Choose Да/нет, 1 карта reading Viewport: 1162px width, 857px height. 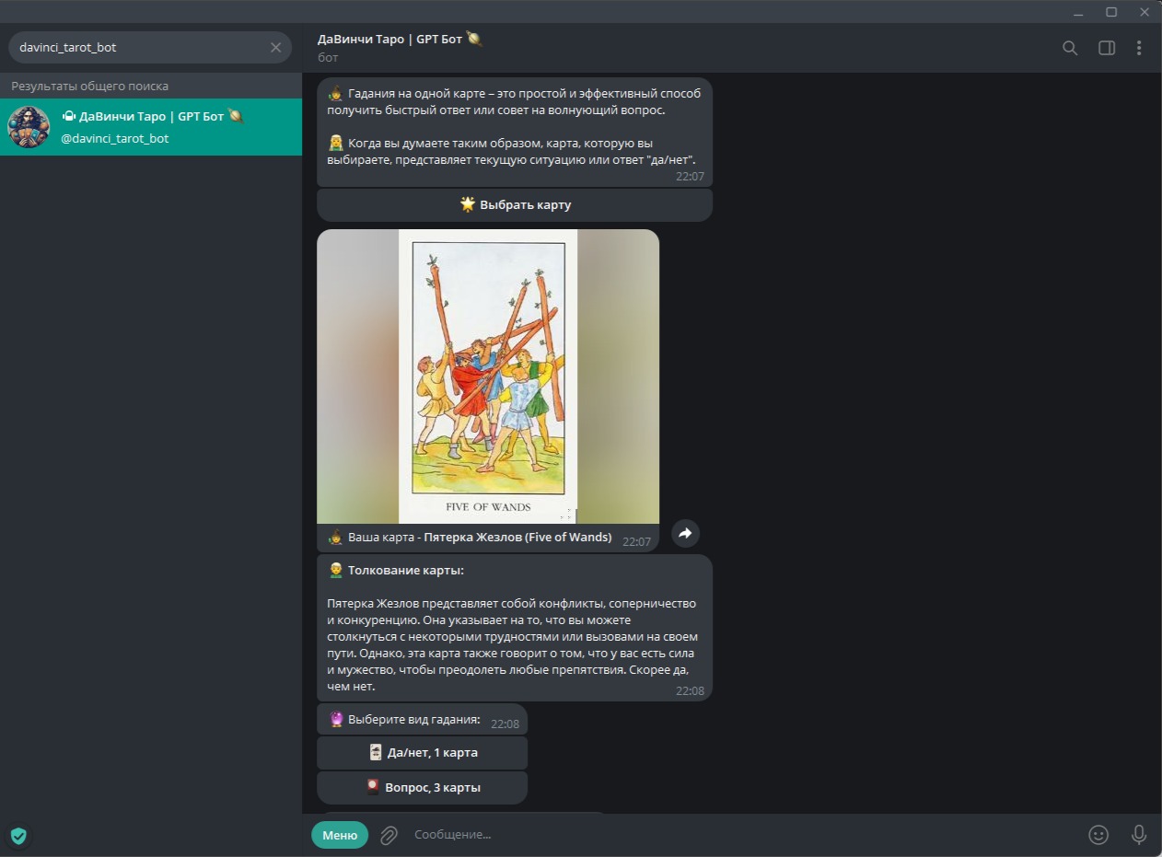tap(422, 753)
